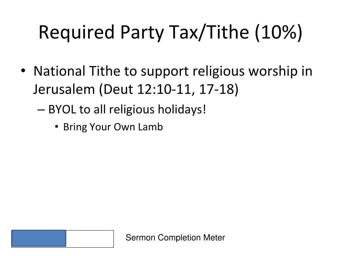Click the empty white portion of progress meter

point(90,239)
